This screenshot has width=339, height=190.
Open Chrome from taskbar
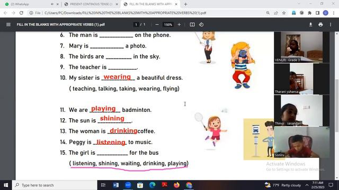coord(189,185)
